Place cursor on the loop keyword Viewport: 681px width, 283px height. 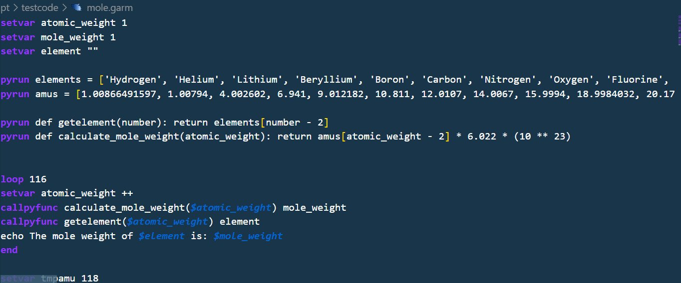12,179
